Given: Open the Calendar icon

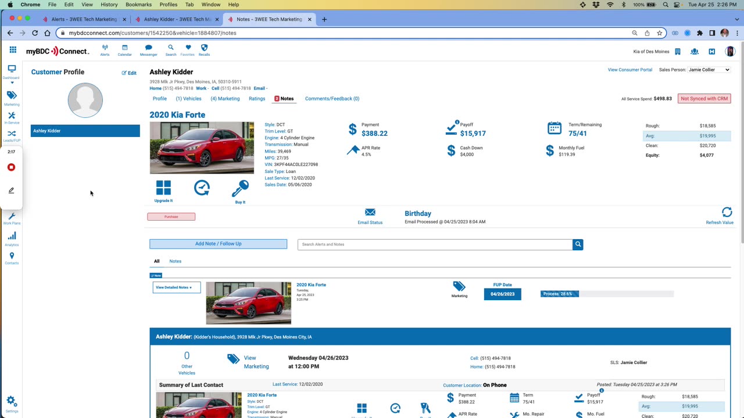Looking at the screenshot, I should (124, 50).
